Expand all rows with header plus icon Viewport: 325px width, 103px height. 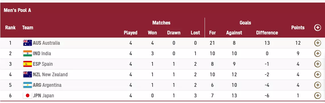coord(318,28)
